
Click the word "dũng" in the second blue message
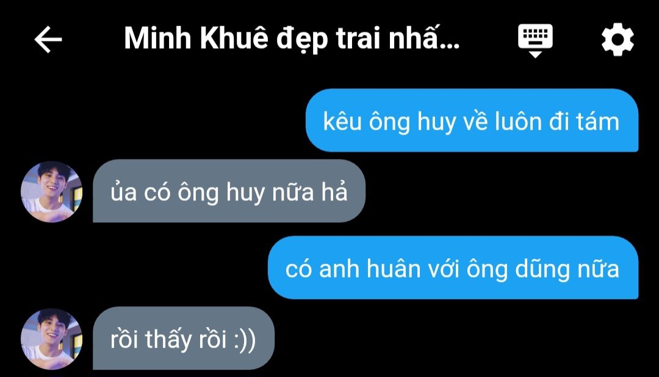[x=542, y=269]
